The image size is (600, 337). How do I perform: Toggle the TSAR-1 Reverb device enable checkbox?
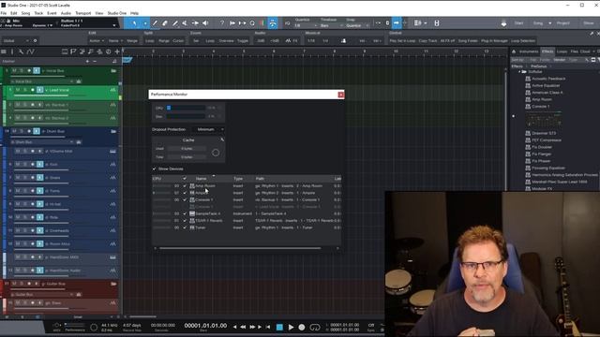tap(185, 221)
